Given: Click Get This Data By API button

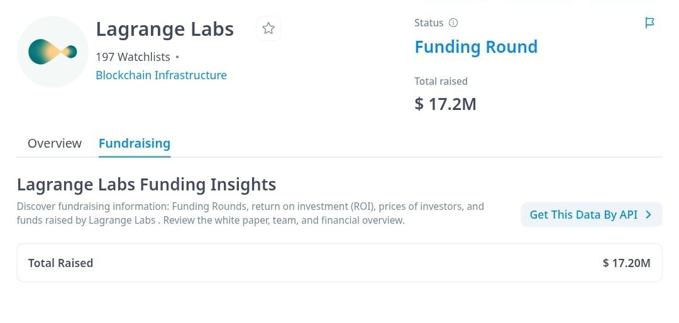Looking at the screenshot, I should [592, 215].
